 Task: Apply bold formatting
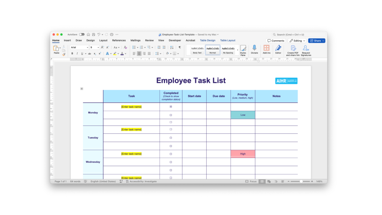(72, 54)
